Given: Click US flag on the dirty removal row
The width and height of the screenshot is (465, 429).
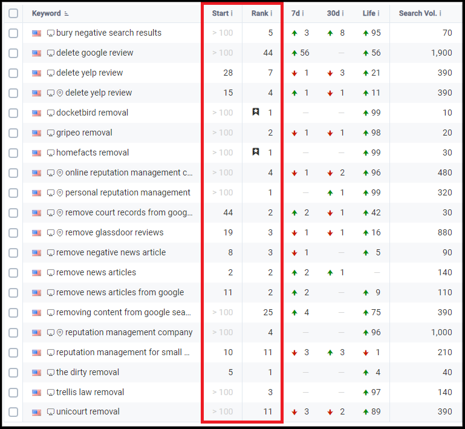Looking at the screenshot, I should point(36,372).
